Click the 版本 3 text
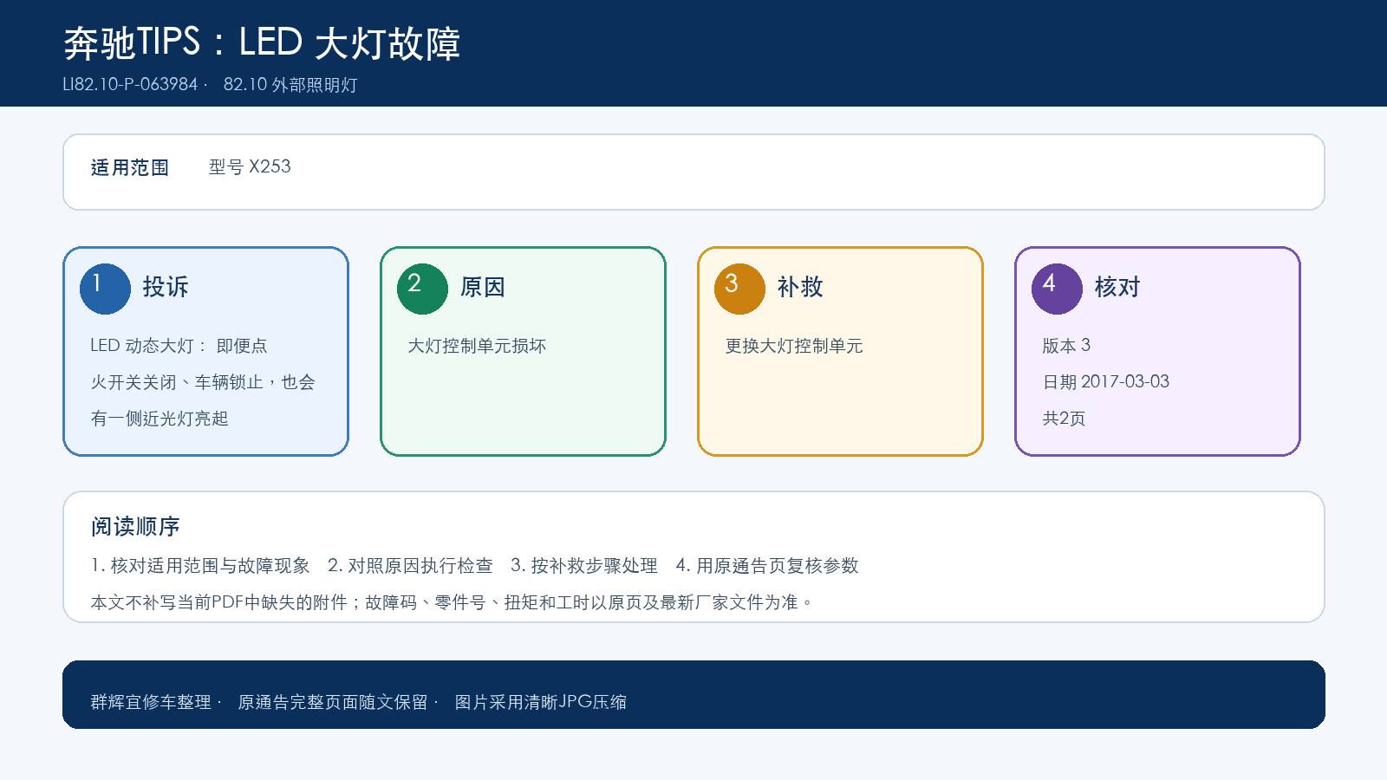 coord(1066,346)
